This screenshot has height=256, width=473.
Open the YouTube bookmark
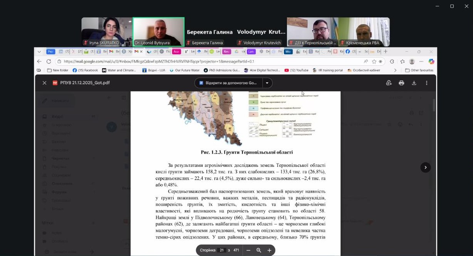click(x=296, y=70)
